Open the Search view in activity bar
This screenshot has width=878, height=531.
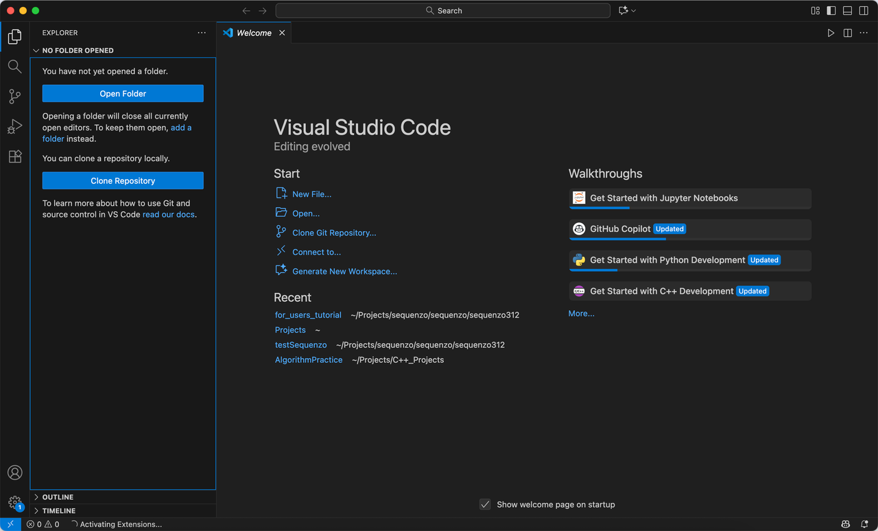click(14, 67)
